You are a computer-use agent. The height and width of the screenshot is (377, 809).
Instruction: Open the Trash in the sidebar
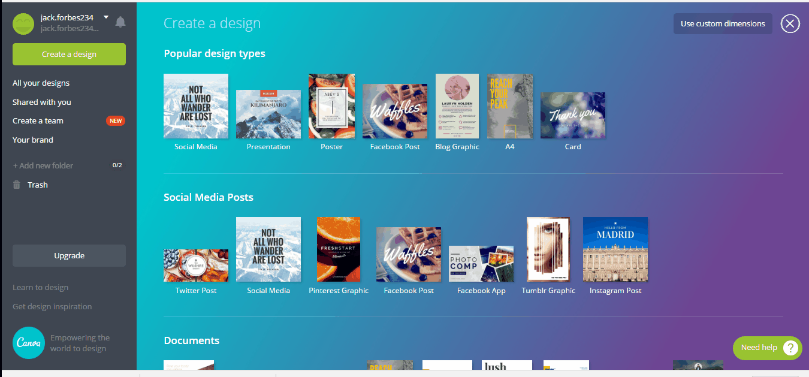(x=37, y=184)
